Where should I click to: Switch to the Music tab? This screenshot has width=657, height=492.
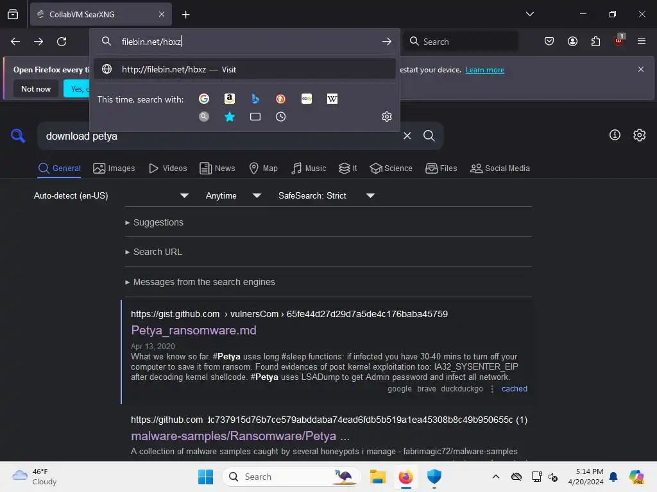[309, 168]
